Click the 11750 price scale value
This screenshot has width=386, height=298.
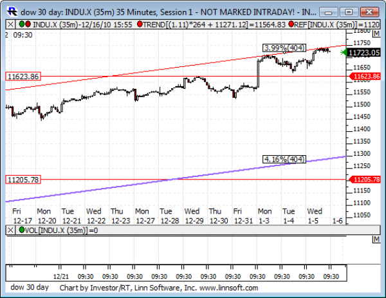click(362, 43)
